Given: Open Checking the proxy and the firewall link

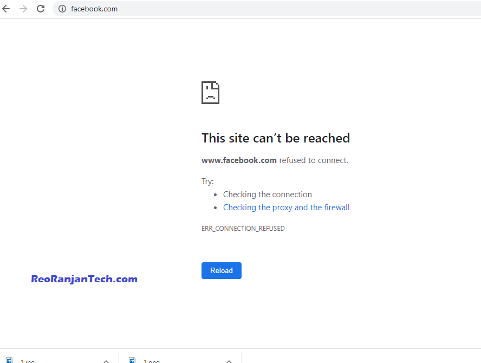Looking at the screenshot, I should coord(286,208).
